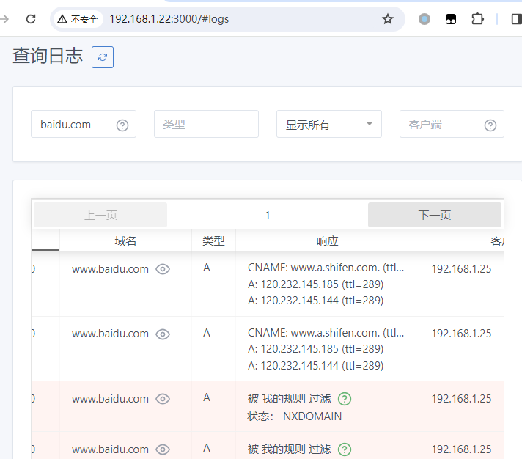Open the 类型 record type field

[206, 125]
